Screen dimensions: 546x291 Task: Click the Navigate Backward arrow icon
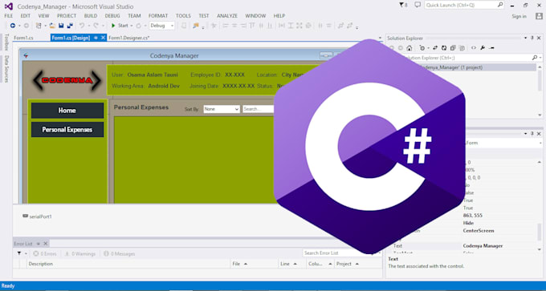13,26
